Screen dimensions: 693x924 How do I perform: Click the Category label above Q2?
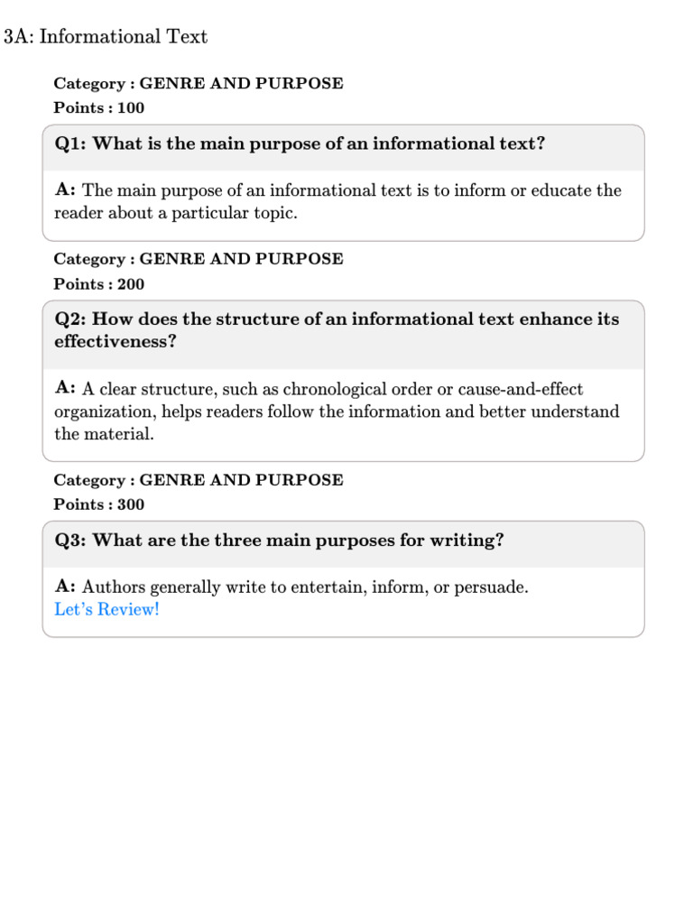pos(199,259)
